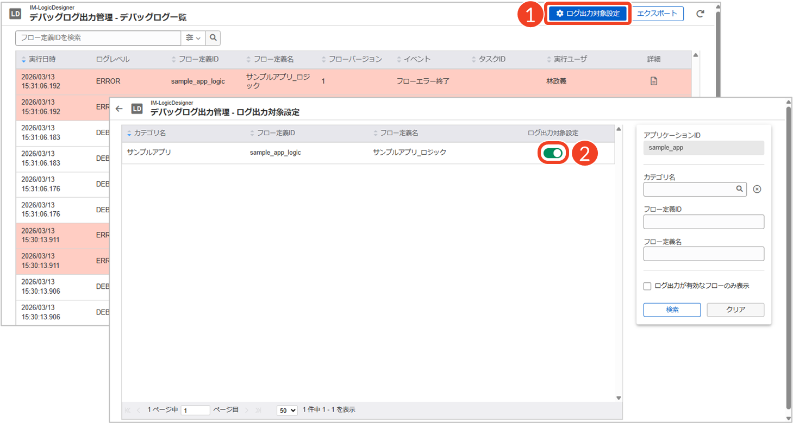
Task: Click the refresh icon in debug log header
Action: [700, 14]
